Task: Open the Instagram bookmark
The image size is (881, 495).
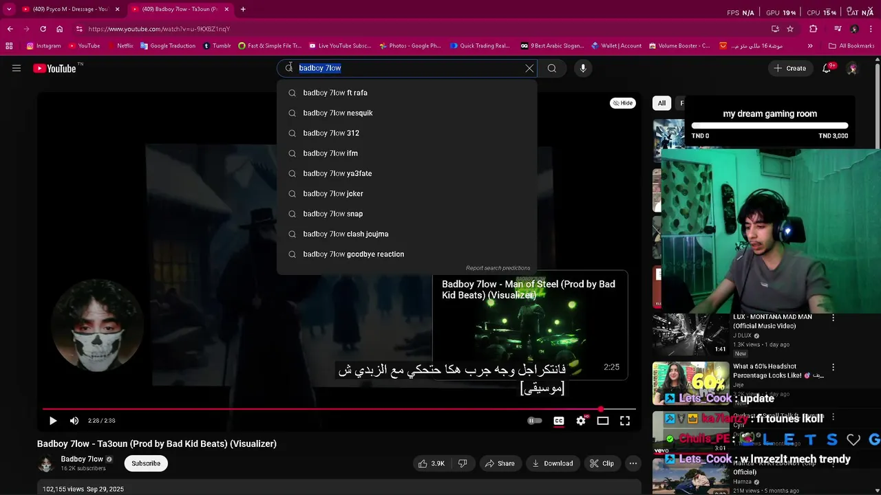Action: (43, 46)
